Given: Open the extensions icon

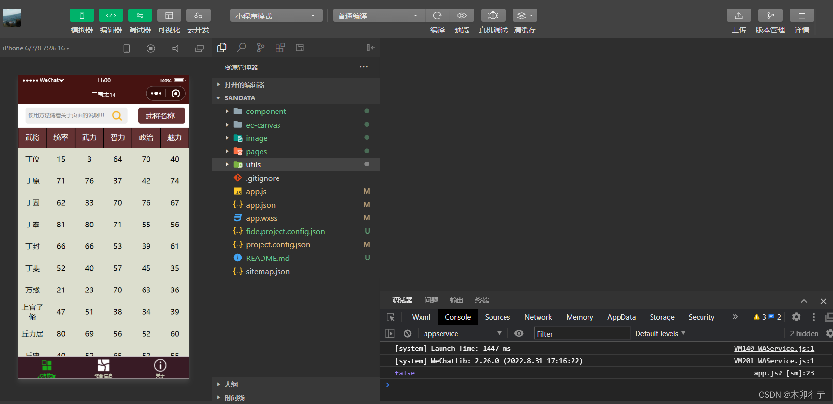Looking at the screenshot, I should pos(280,48).
